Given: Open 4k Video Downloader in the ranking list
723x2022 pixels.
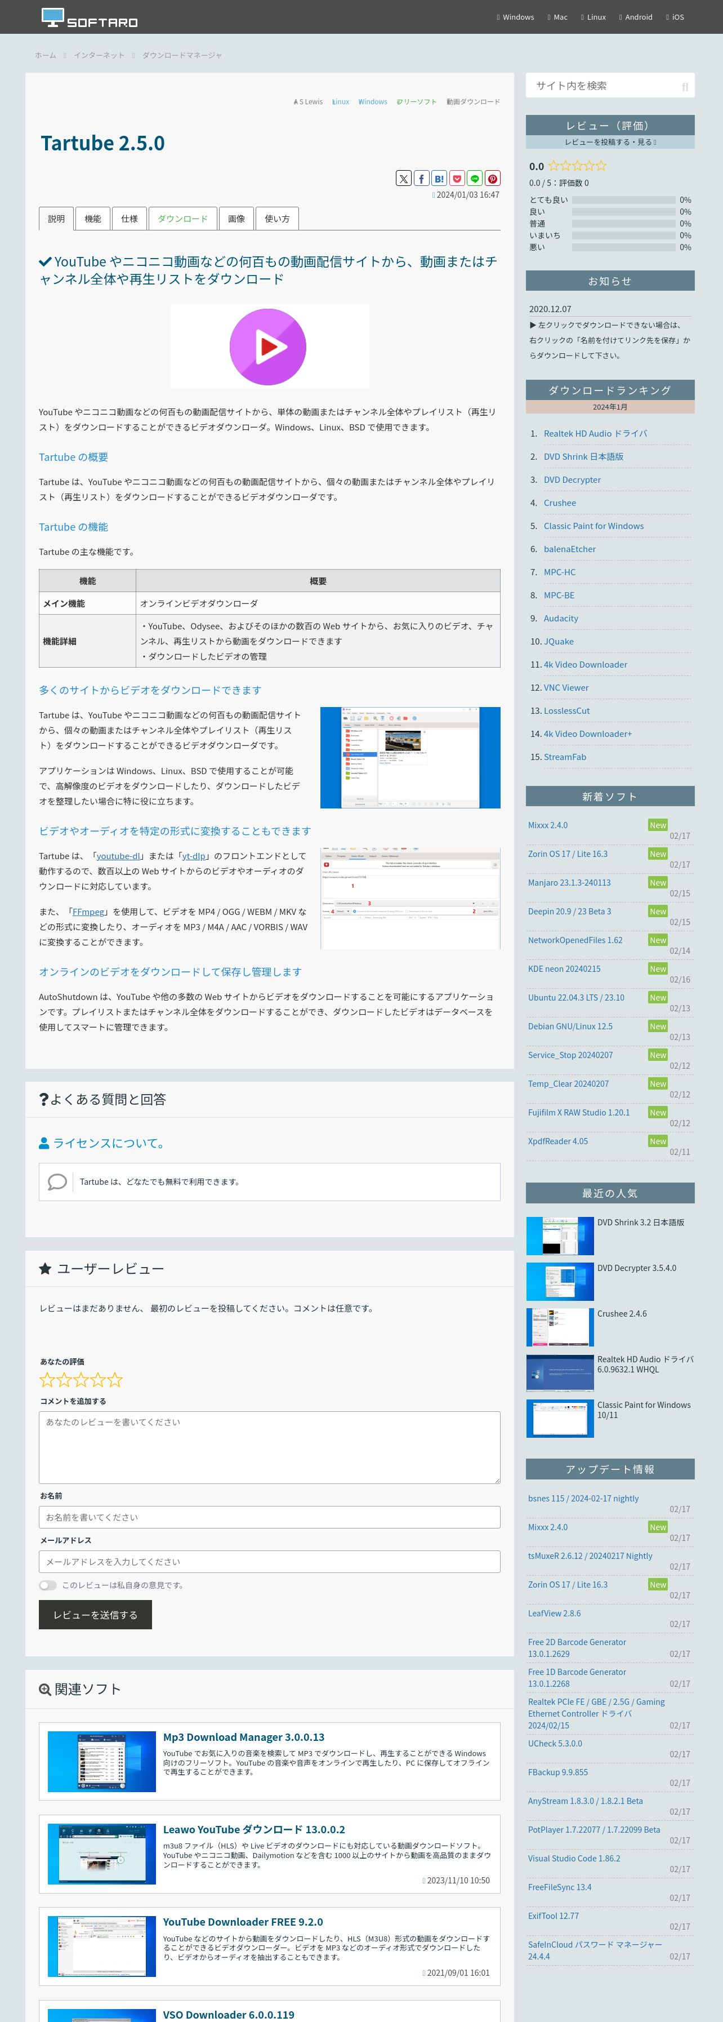Looking at the screenshot, I should pos(586,664).
